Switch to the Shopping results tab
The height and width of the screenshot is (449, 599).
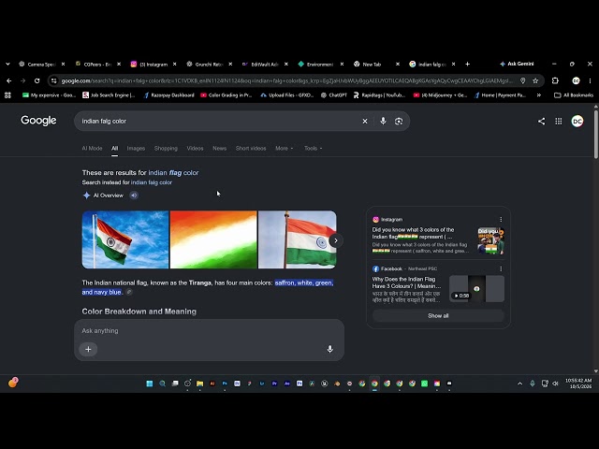tap(166, 148)
